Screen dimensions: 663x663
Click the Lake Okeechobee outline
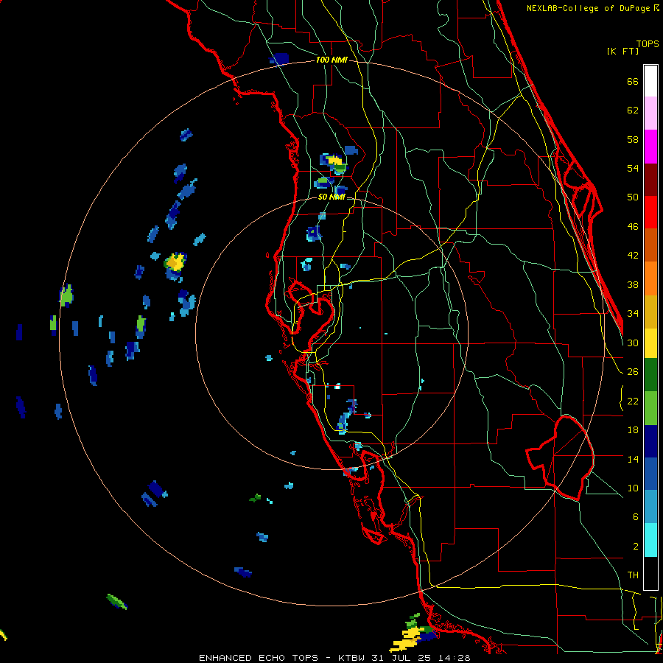(x=561, y=458)
